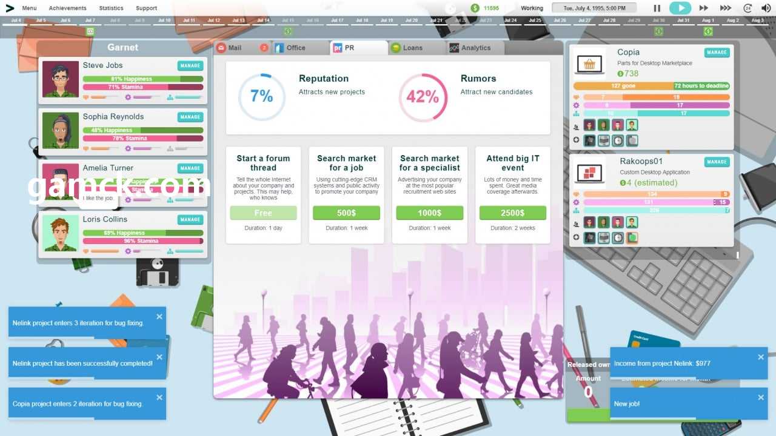Manage employee Loris Collins
This screenshot has height=436, width=776.
coord(190,220)
